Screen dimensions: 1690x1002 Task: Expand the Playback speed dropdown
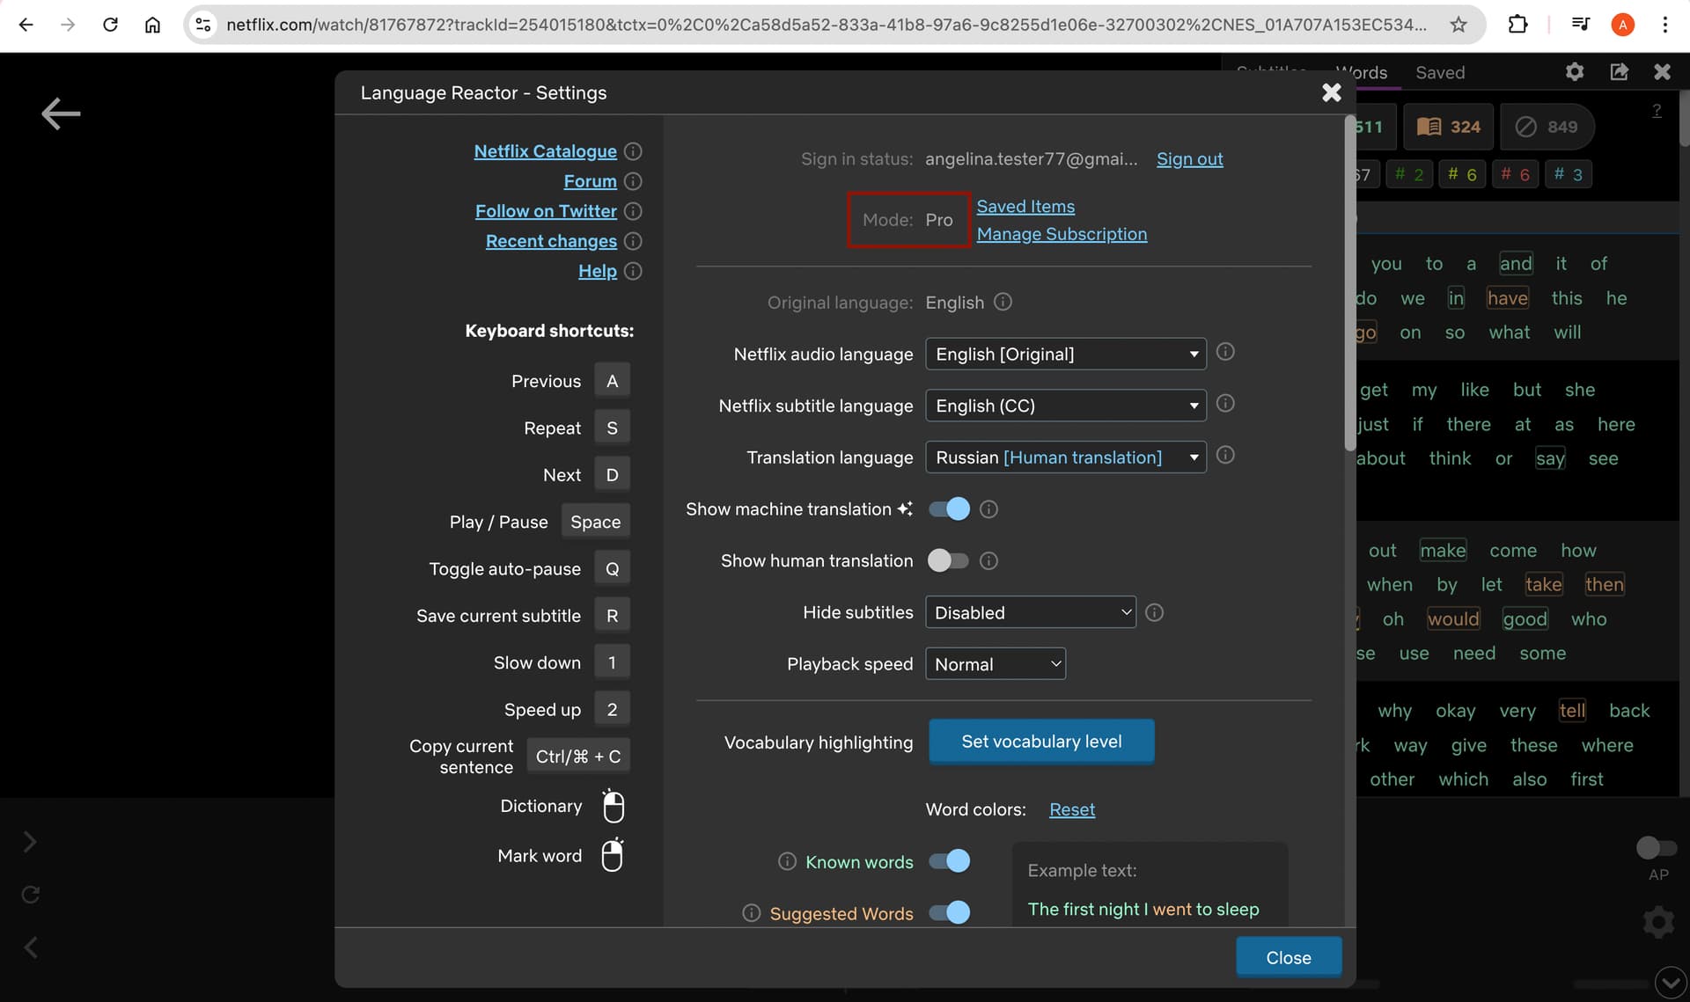coord(995,664)
